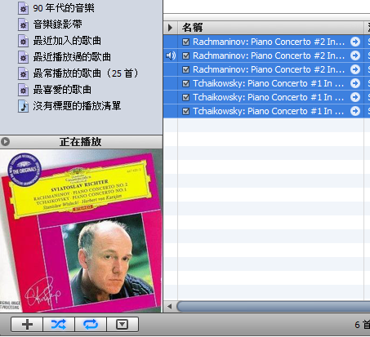Click the 音樂錄影帶 playlist gear icon
This screenshot has height=337, width=370.
[x=23, y=24]
